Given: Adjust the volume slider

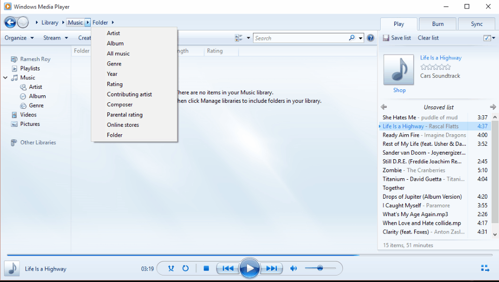Looking at the screenshot, I should click(x=320, y=269).
